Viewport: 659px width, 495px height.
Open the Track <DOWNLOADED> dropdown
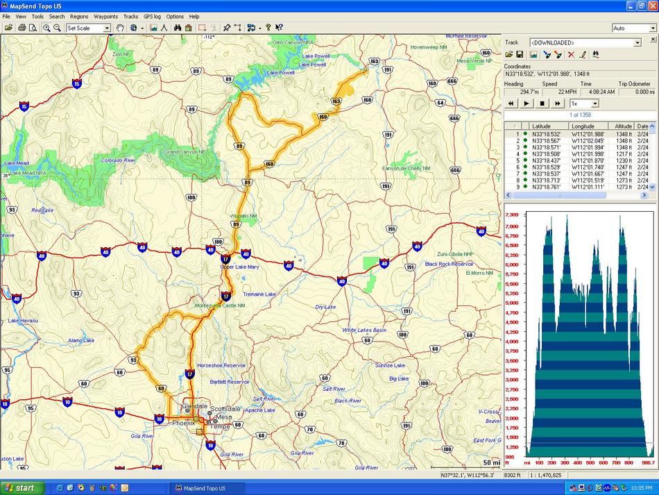pos(637,43)
